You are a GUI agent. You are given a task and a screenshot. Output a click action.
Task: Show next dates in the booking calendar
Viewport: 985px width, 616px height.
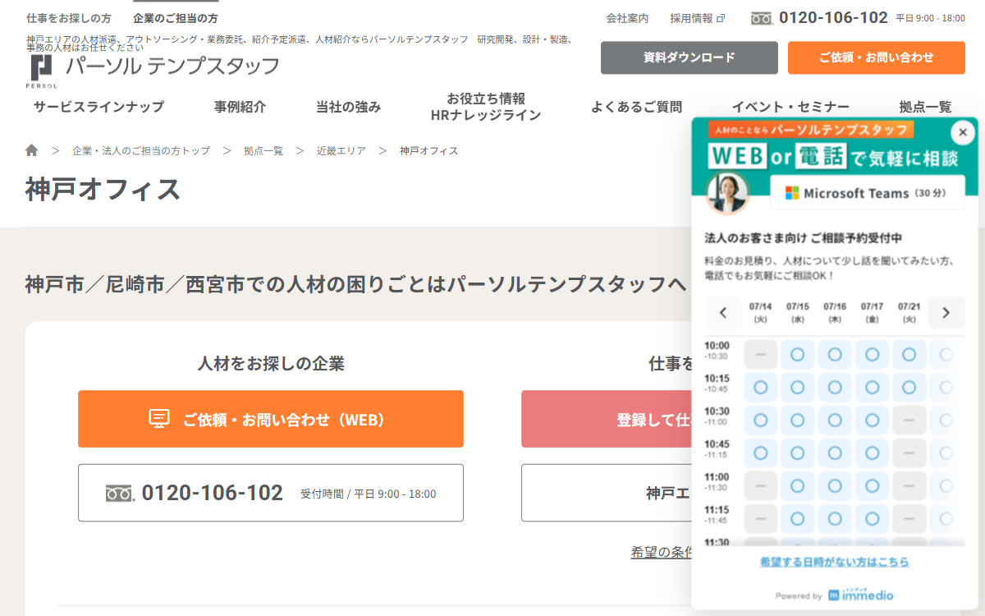tap(946, 313)
